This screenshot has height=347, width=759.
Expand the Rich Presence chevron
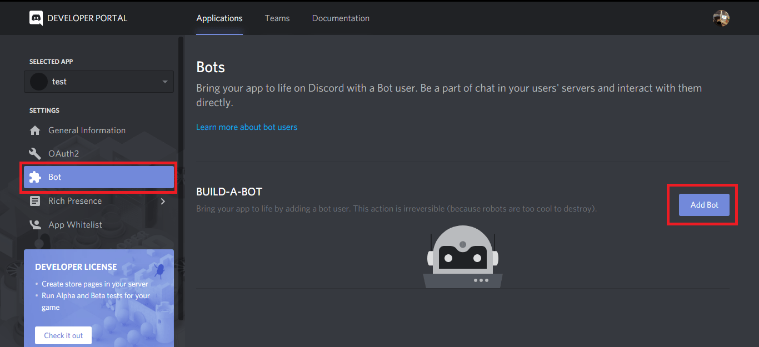[163, 201]
